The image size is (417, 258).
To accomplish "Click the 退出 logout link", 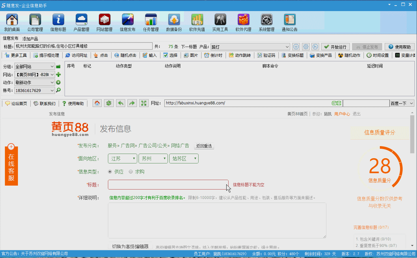I will [357, 114].
